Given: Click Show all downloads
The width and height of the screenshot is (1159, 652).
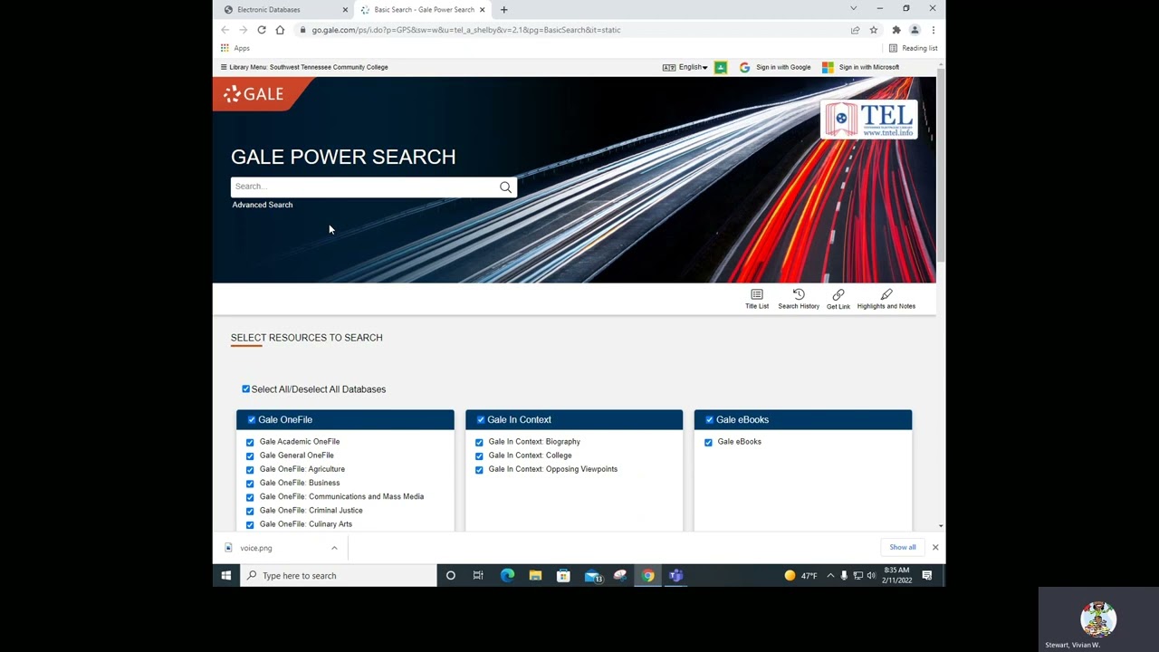Looking at the screenshot, I should [x=903, y=547].
